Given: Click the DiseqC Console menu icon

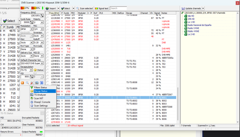Looking at the screenshot, I should tap(31, 102).
